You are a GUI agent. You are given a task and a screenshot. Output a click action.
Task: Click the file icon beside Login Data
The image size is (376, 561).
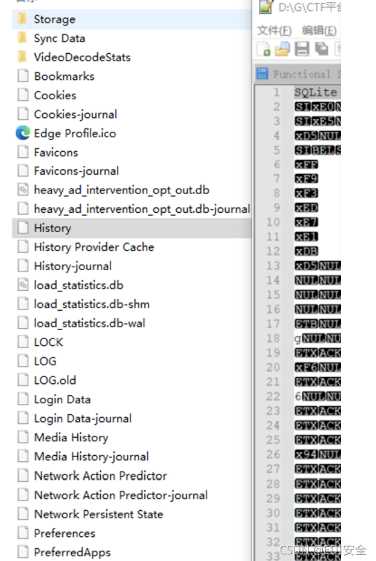23,398
